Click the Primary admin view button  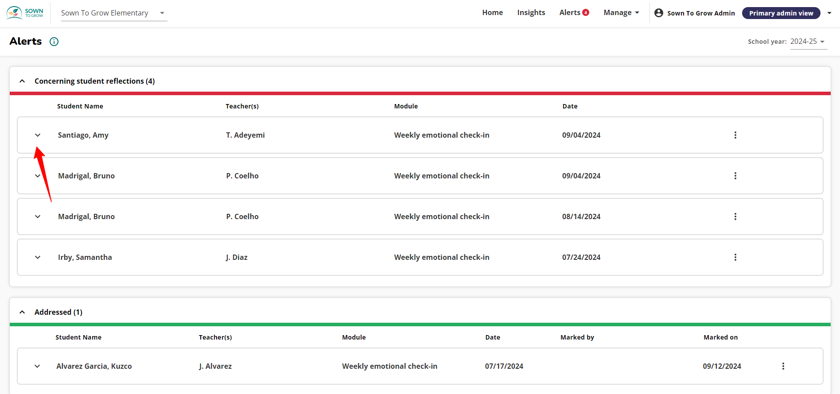tap(781, 13)
